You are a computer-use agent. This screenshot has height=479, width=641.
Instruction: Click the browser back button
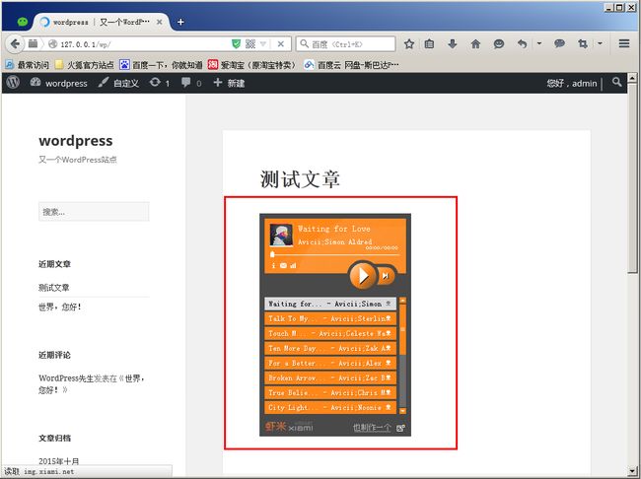point(15,43)
